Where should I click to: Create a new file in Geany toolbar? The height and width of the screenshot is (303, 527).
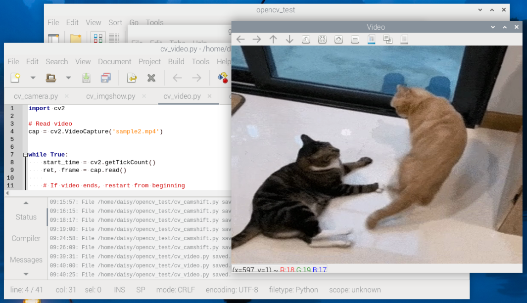click(15, 78)
